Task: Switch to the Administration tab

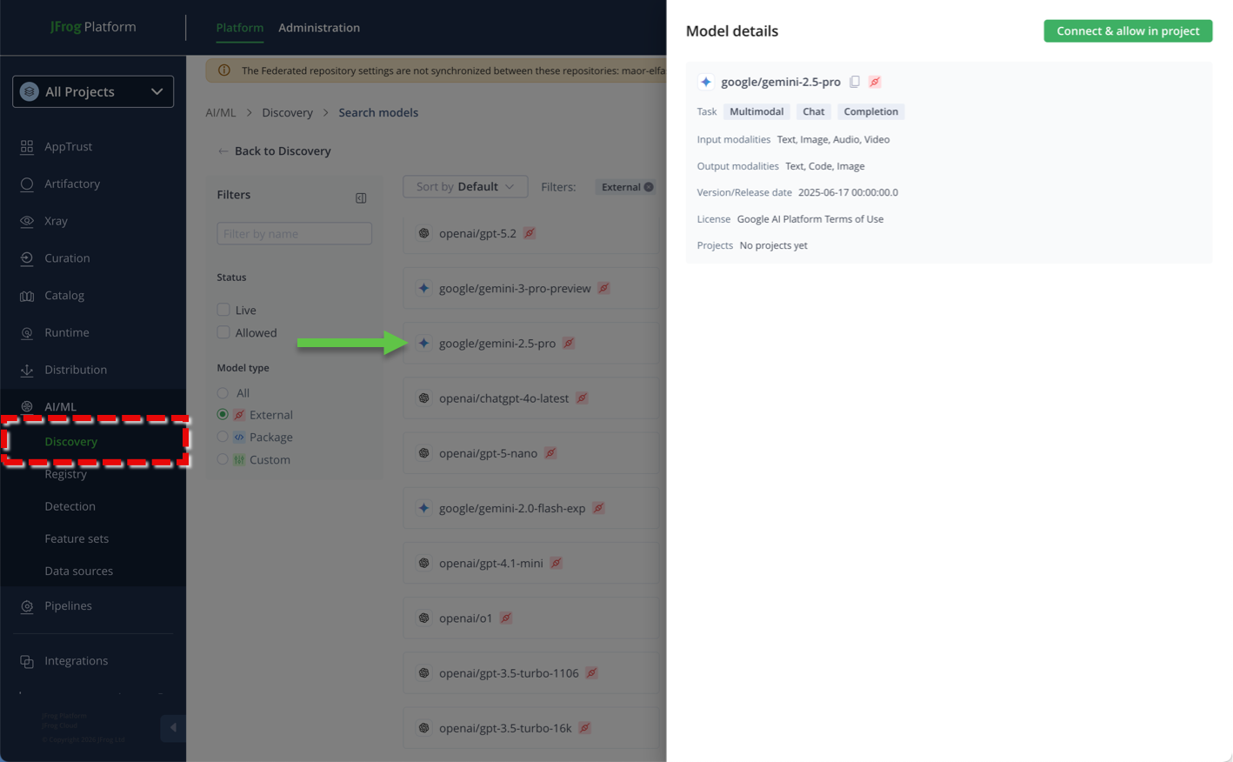Action: [319, 28]
